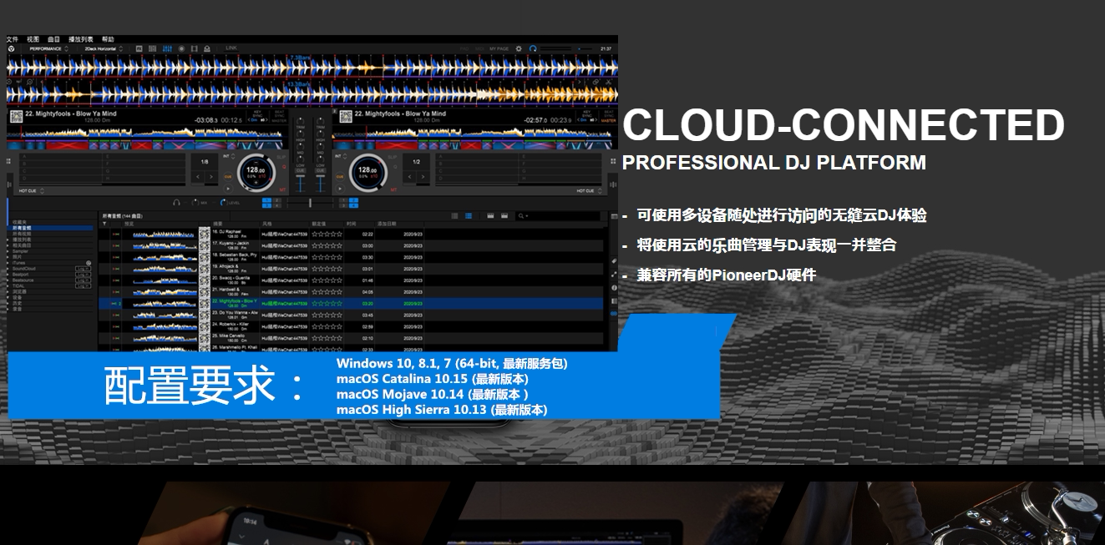Click the master volume slider

585,48
